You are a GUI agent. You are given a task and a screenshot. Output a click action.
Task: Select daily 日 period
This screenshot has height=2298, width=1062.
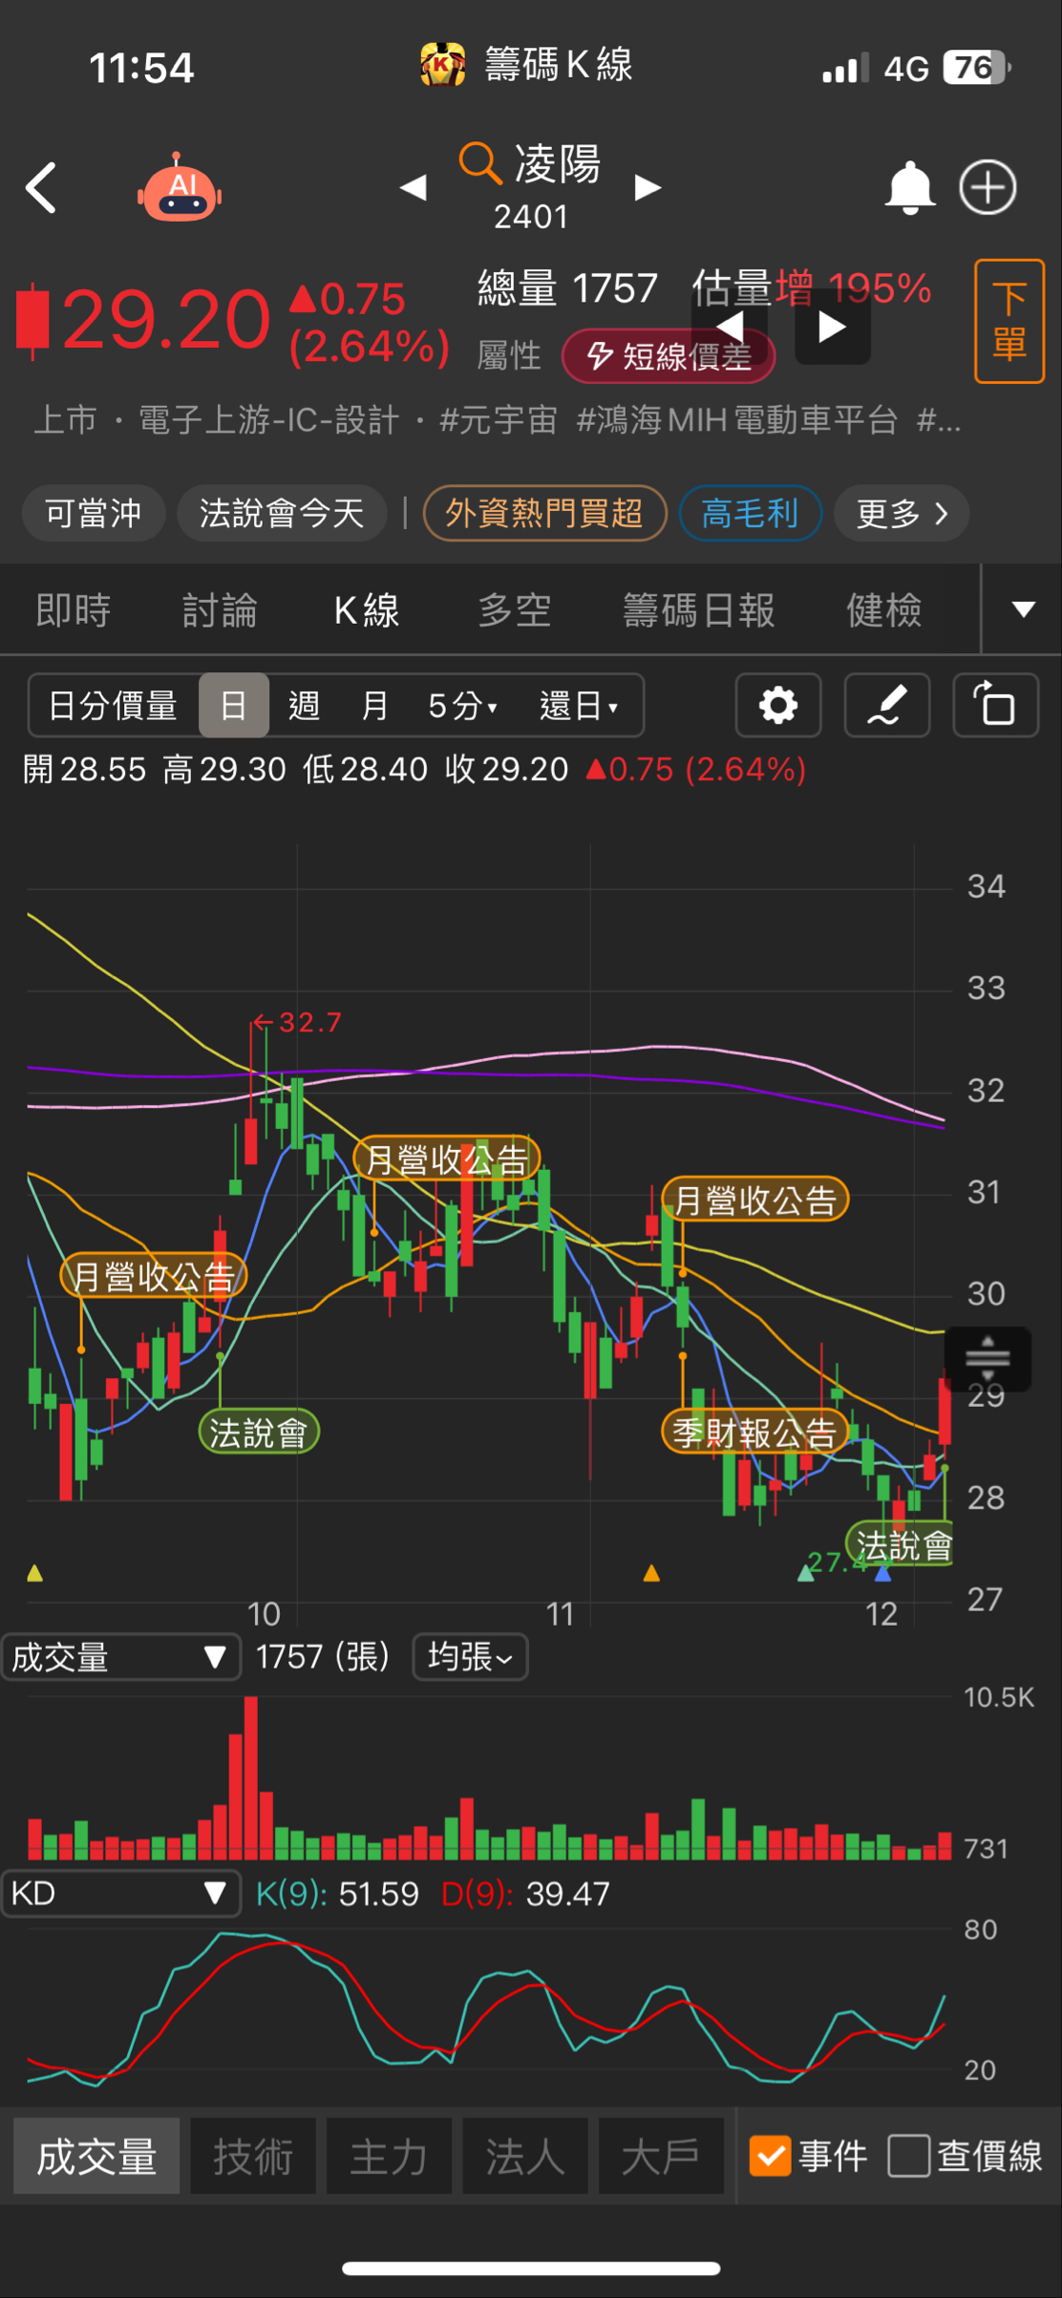(x=233, y=706)
